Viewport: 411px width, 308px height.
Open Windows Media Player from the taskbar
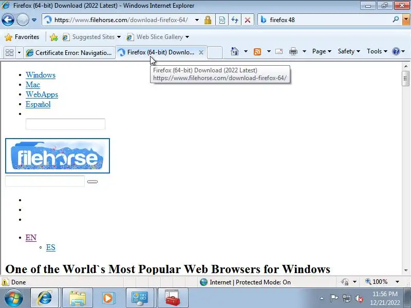[108, 298]
